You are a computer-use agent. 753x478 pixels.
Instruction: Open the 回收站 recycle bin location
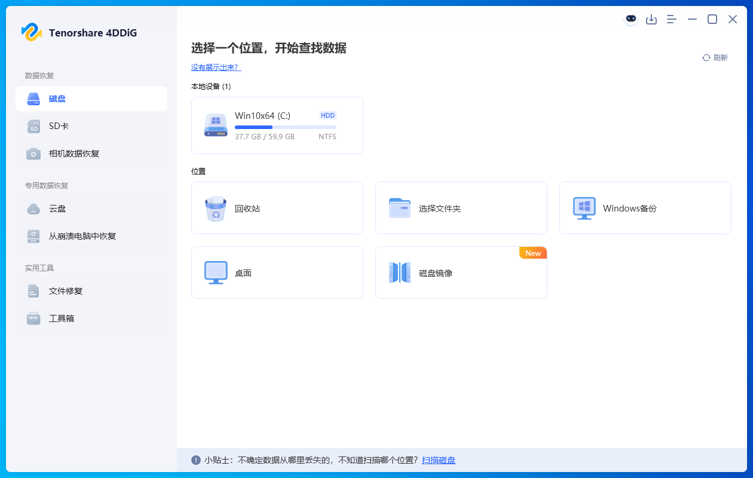click(277, 208)
